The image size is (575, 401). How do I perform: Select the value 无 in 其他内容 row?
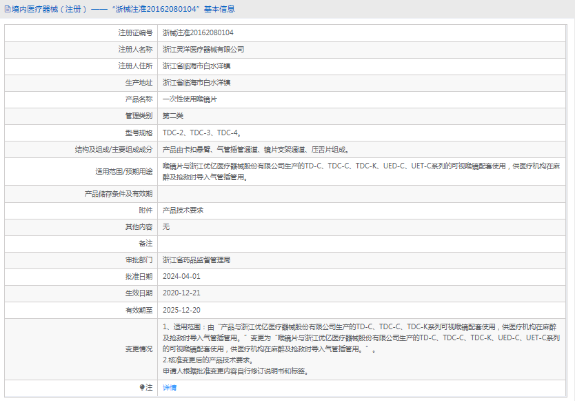(x=166, y=226)
